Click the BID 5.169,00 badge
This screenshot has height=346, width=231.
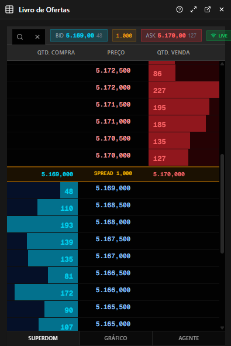coord(79,36)
